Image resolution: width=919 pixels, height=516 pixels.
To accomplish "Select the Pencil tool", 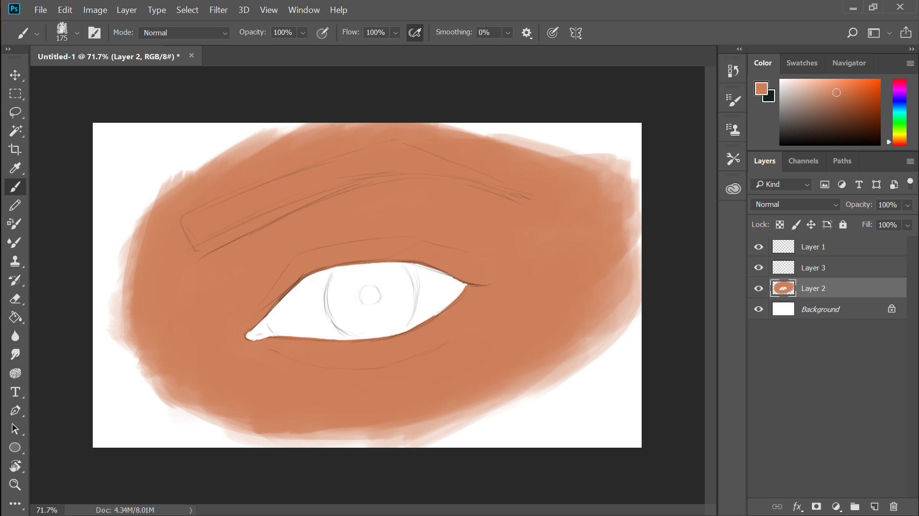I will 15,205.
